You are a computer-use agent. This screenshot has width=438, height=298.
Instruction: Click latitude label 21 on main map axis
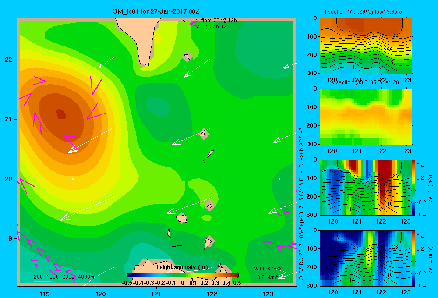coord(8,119)
